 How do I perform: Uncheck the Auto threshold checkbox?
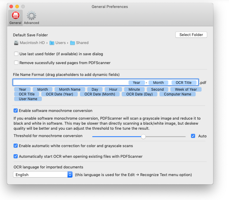click(193, 136)
